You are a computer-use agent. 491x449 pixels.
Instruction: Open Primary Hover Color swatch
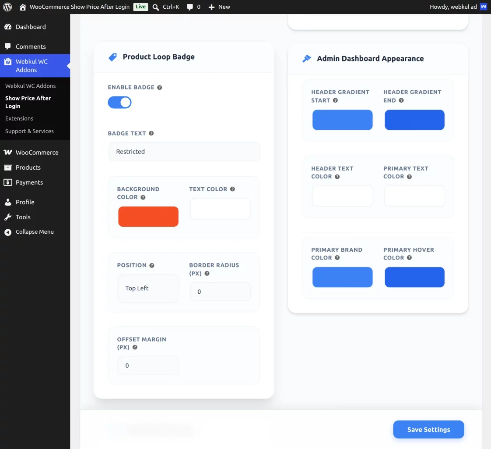[x=414, y=277]
